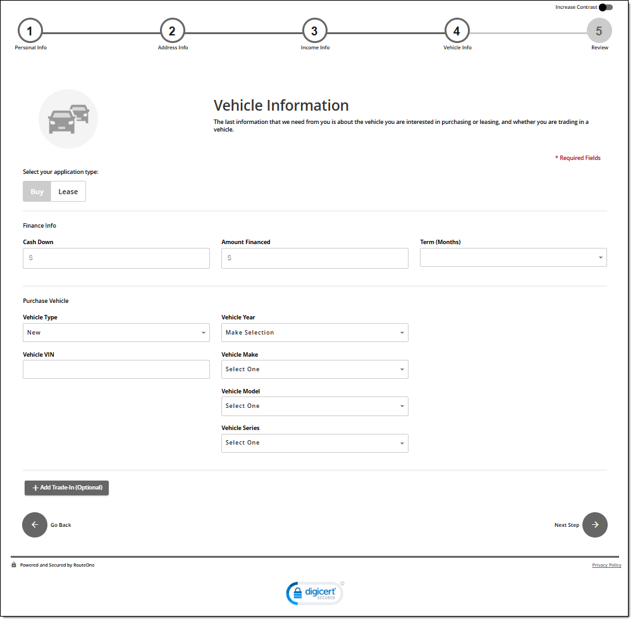This screenshot has height=621, width=633.
Task: Go to step 1 Personal Info
Action: click(x=30, y=30)
